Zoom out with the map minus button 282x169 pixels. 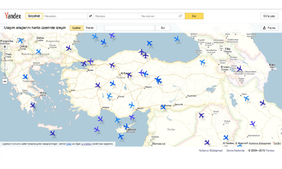[x=5, y=81]
